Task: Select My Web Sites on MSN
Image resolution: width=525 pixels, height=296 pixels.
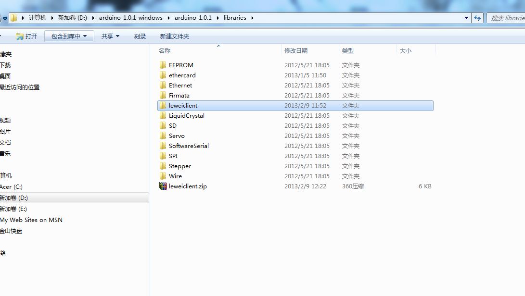Action: click(31, 220)
